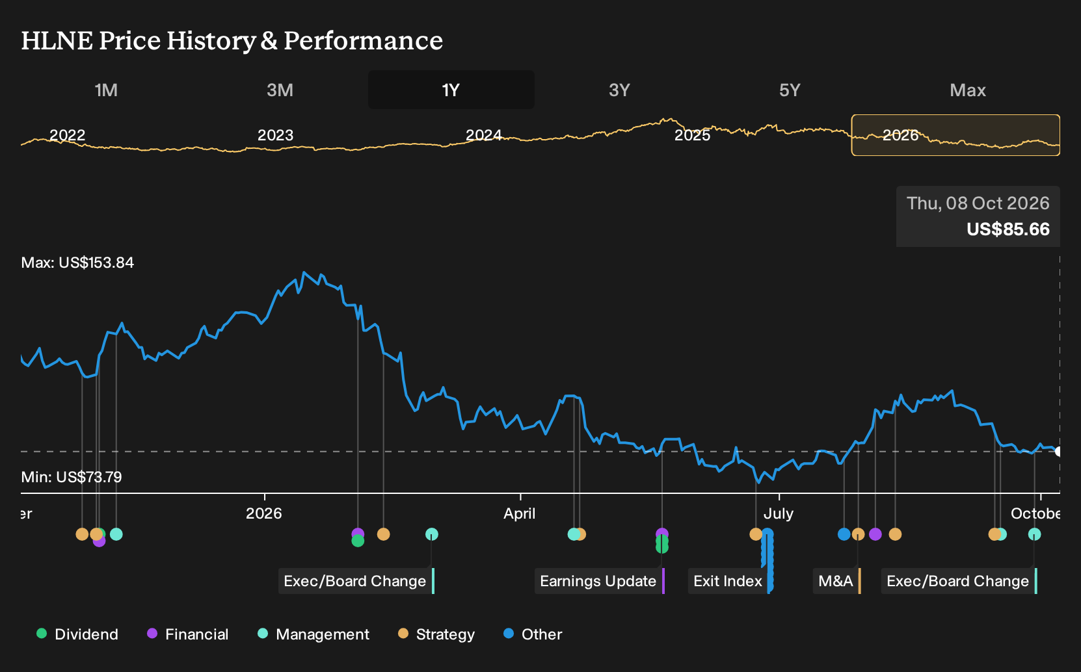This screenshot has height=672, width=1081.
Task: Click orange Strategy dot between 2026 and April
Action: point(383,534)
